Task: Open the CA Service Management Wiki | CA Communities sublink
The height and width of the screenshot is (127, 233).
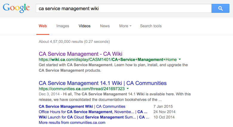Action: tap(82, 106)
